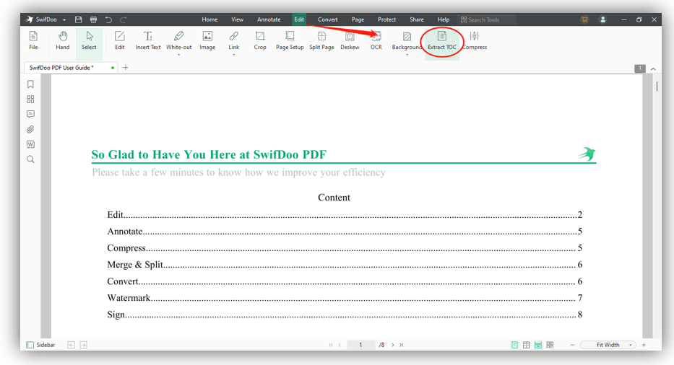
Task: Open the Share tab
Action: 417,19
